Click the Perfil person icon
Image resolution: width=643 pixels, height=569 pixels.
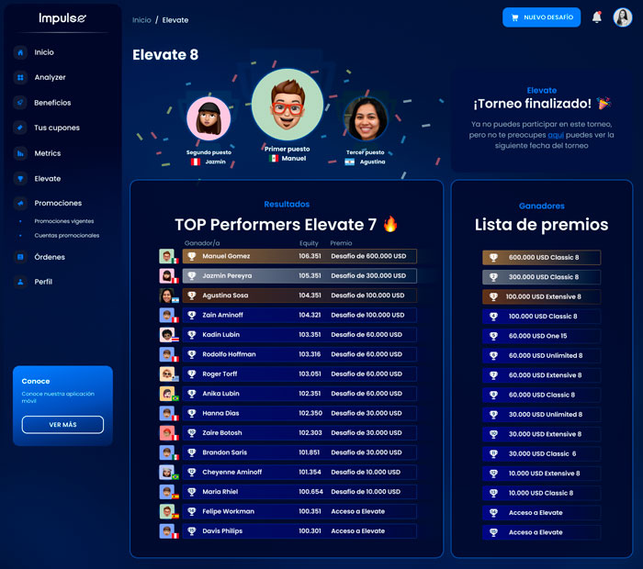[20, 282]
